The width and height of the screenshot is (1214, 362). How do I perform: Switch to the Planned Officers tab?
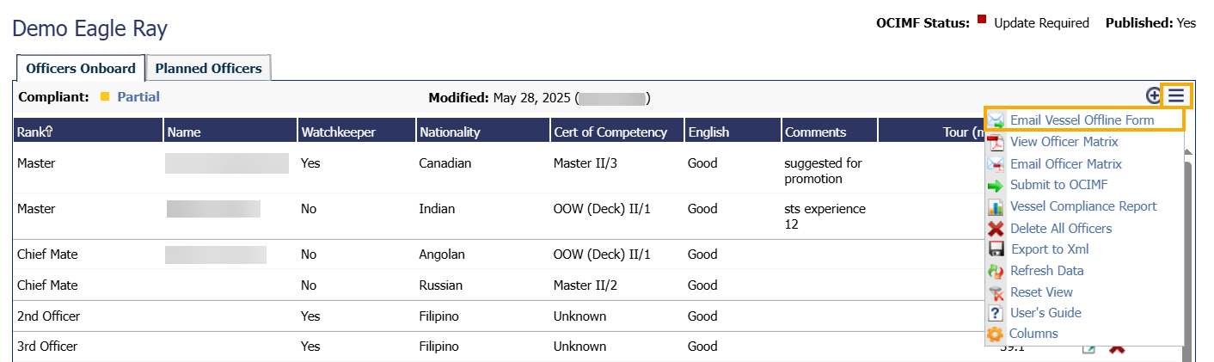point(208,69)
